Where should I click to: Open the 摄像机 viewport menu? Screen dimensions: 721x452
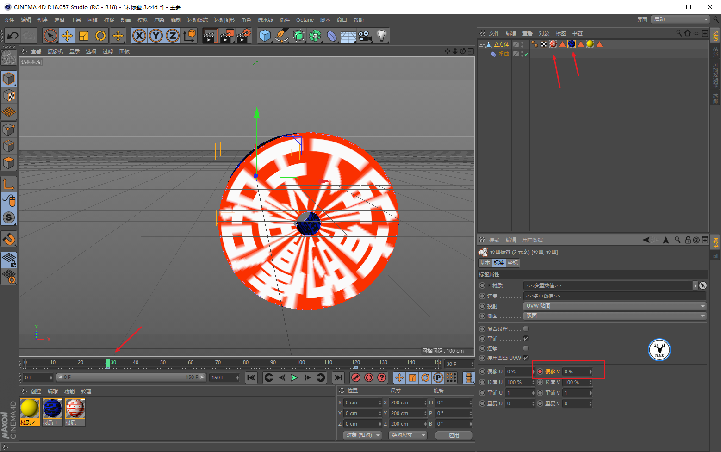point(55,51)
